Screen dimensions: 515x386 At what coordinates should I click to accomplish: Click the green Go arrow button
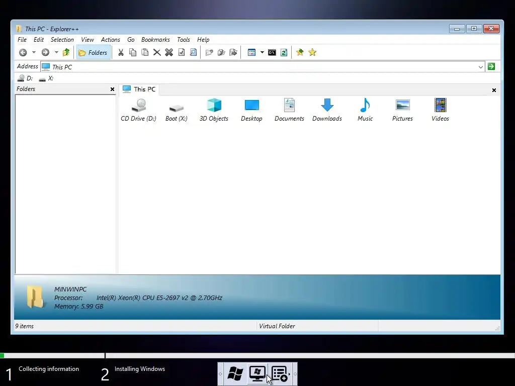[491, 67]
